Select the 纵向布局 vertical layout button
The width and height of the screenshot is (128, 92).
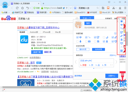tap(99, 49)
